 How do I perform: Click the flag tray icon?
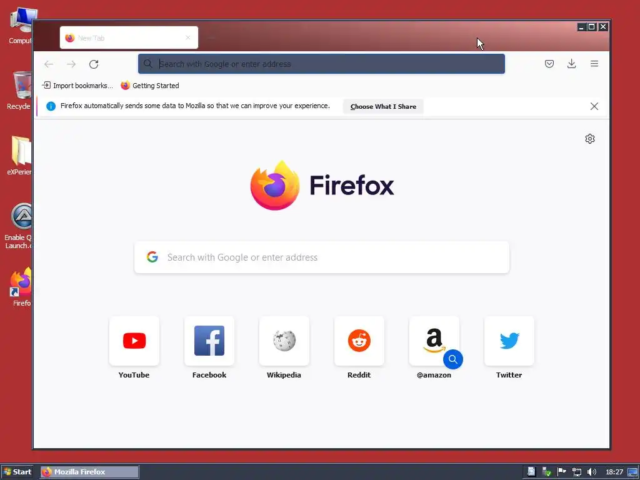(562, 471)
